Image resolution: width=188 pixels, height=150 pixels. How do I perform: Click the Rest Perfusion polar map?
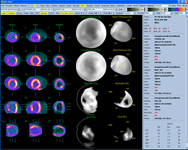point(91,66)
